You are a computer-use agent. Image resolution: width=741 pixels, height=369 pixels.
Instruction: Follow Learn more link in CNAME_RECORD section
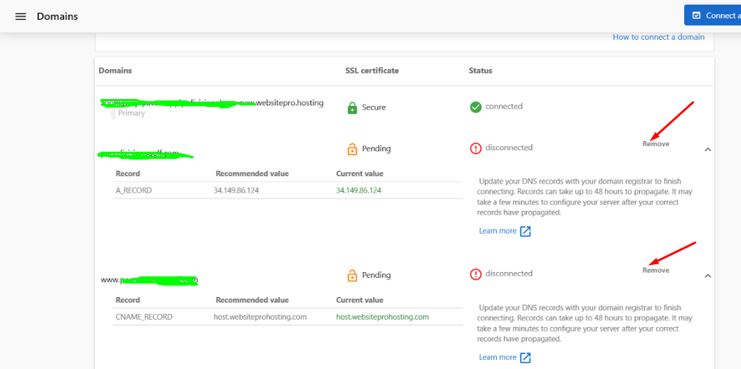(498, 357)
